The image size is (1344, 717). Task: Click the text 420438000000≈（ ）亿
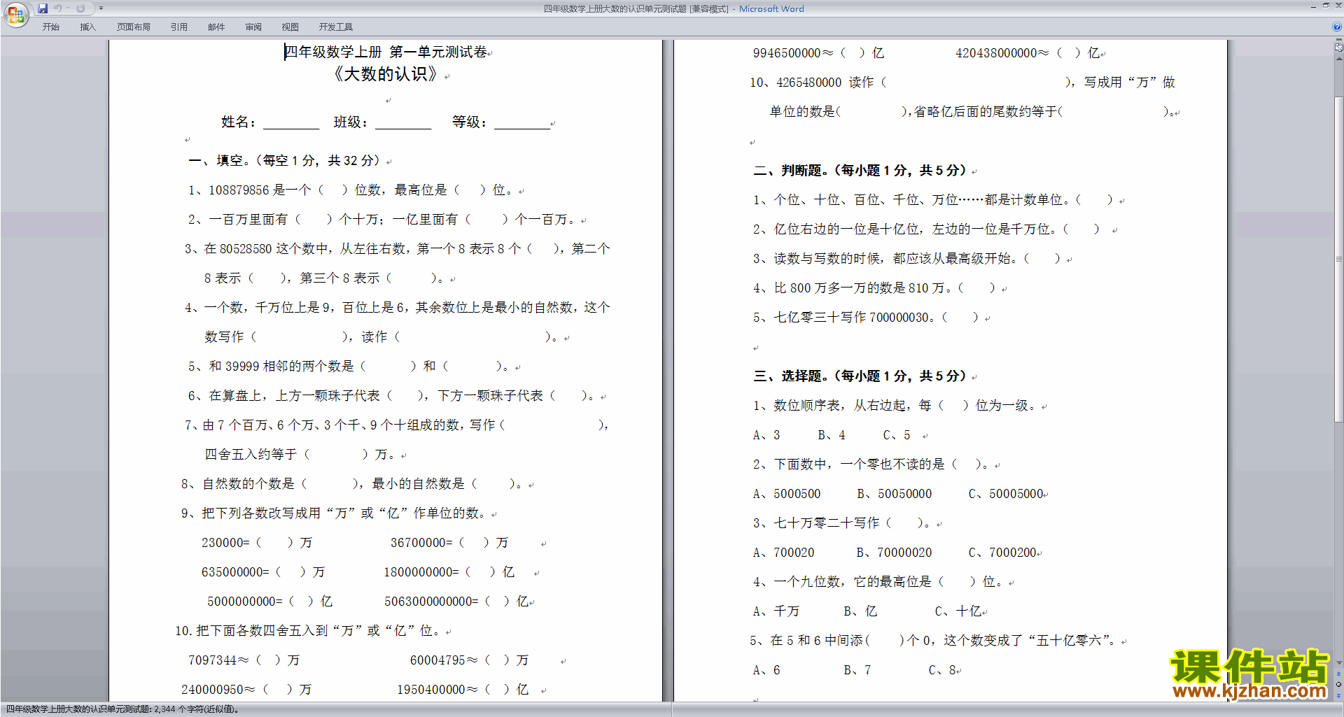point(1028,53)
